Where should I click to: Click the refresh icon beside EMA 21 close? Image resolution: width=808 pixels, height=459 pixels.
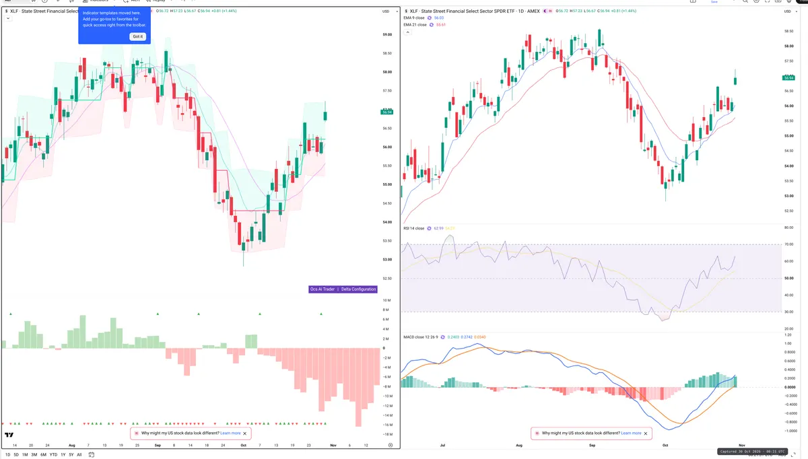(x=432, y=25)
